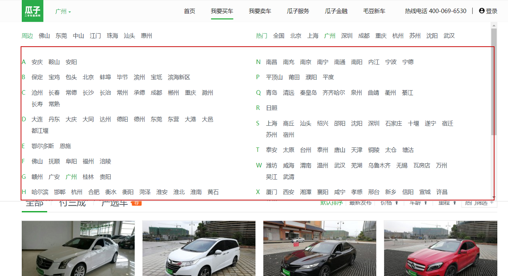Choose city 天津 under letter T

coord(357,150)
